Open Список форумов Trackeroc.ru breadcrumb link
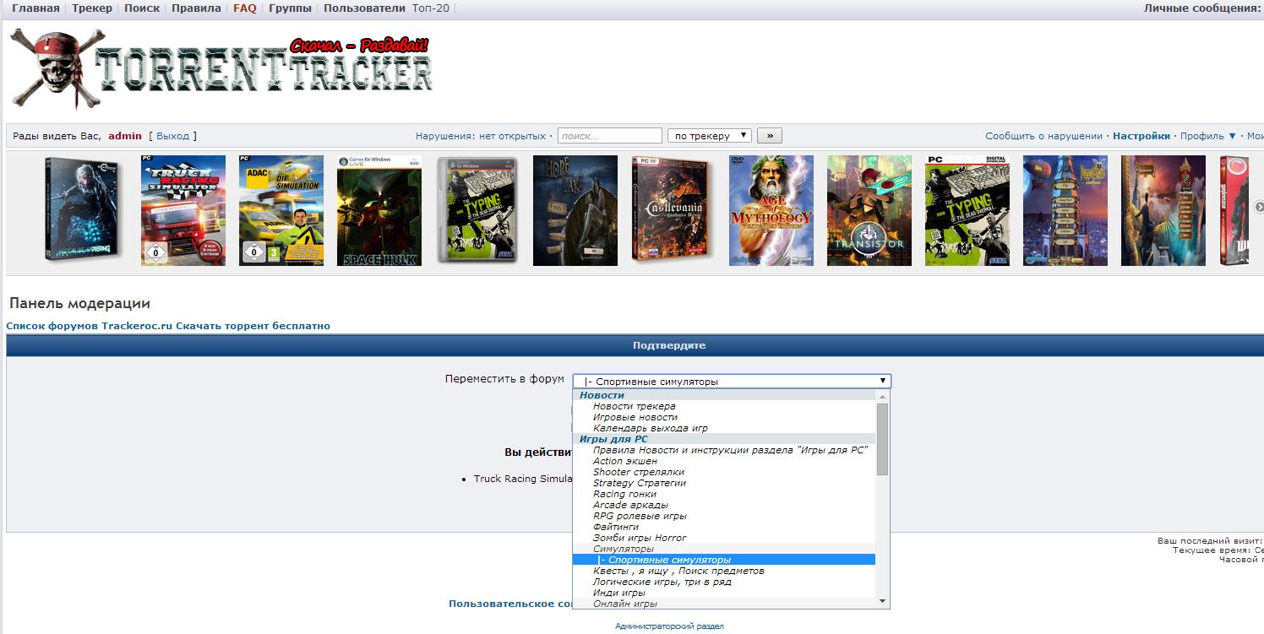1264x634 pixels. tap(168, 326)
